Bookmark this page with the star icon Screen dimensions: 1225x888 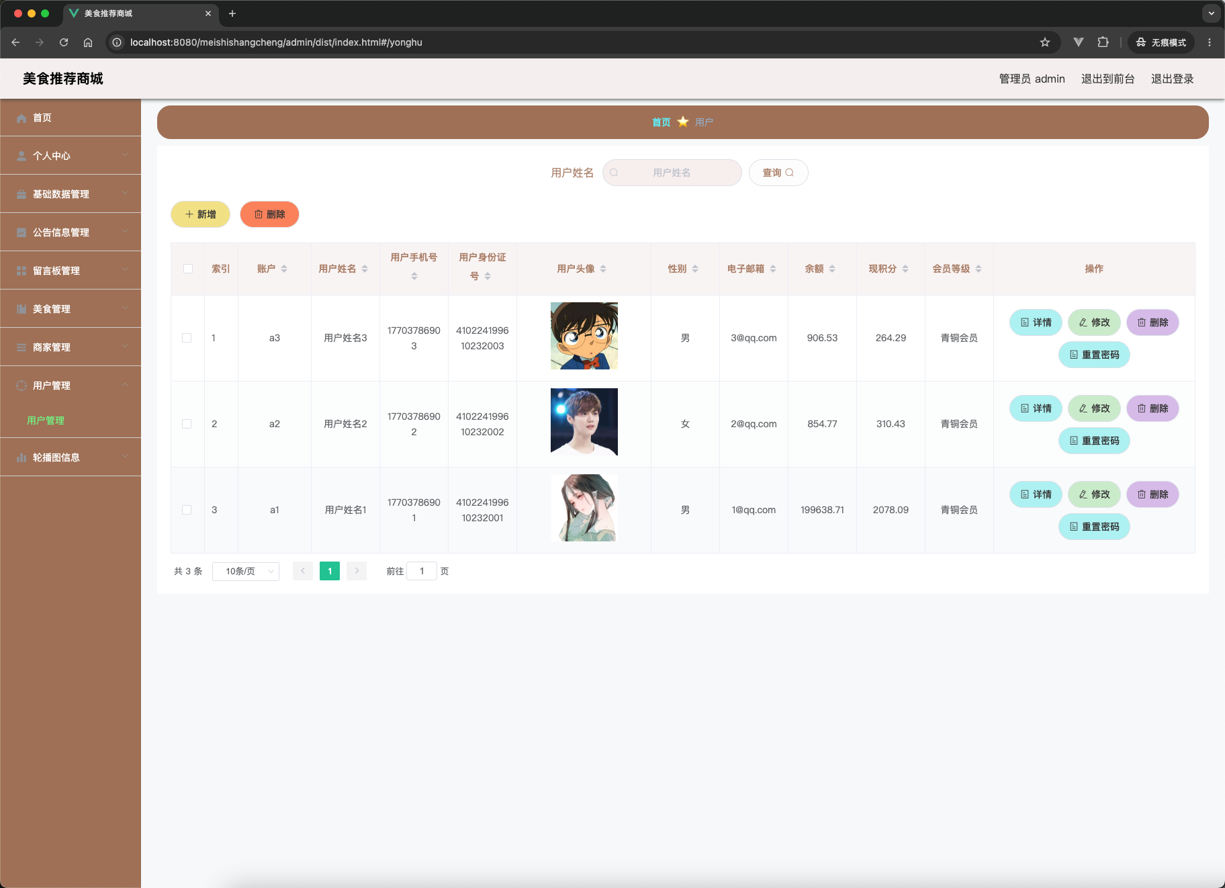click(x=1045, y=42)
